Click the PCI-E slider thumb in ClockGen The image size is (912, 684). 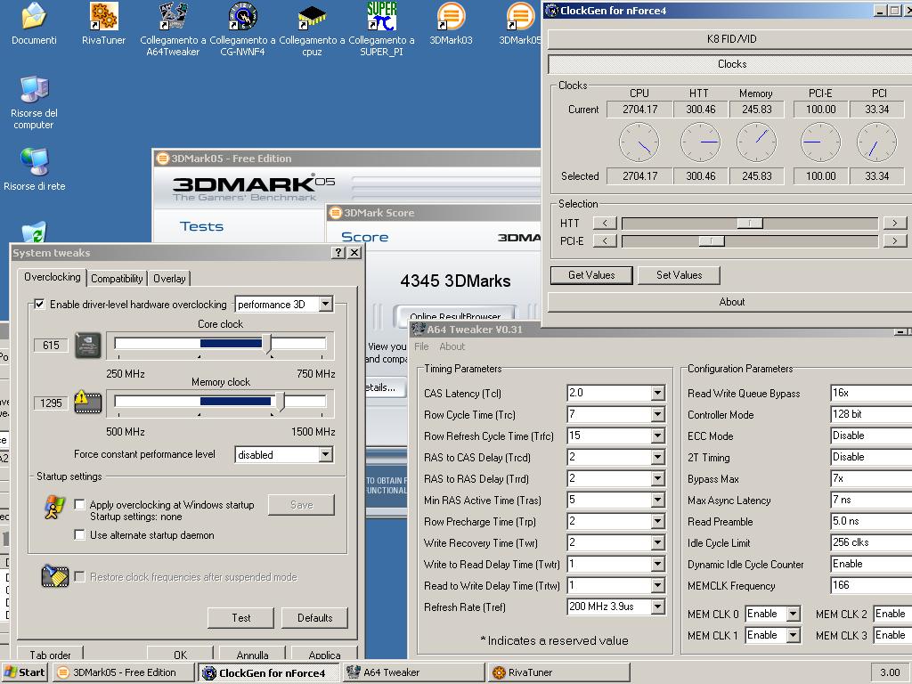click(x=712, y=240)
